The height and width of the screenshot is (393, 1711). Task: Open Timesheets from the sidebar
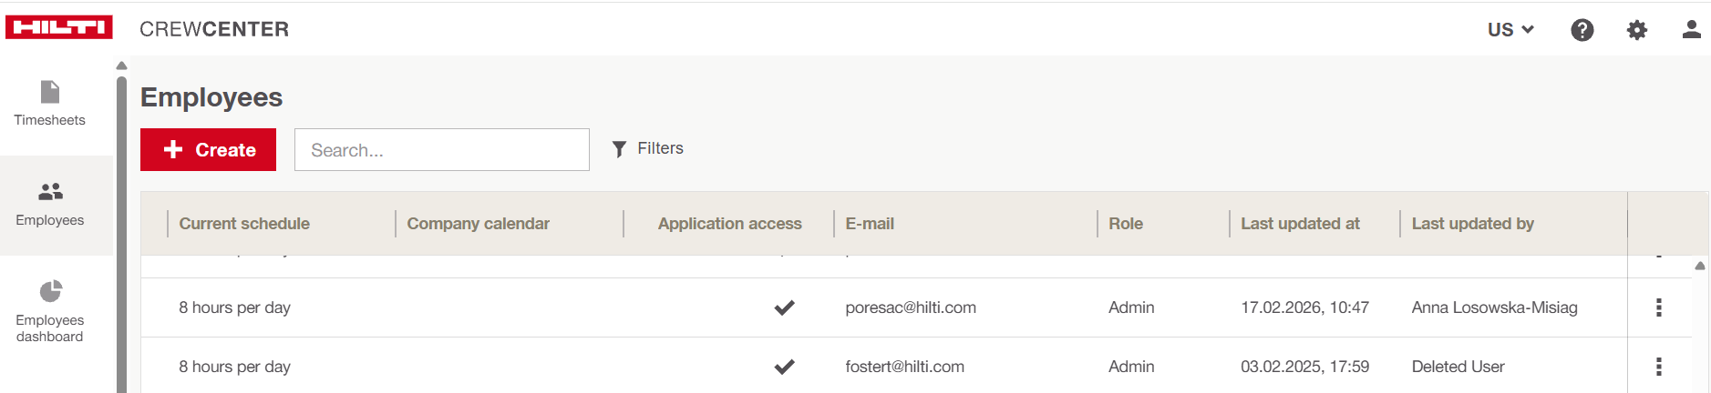point(50,105)
